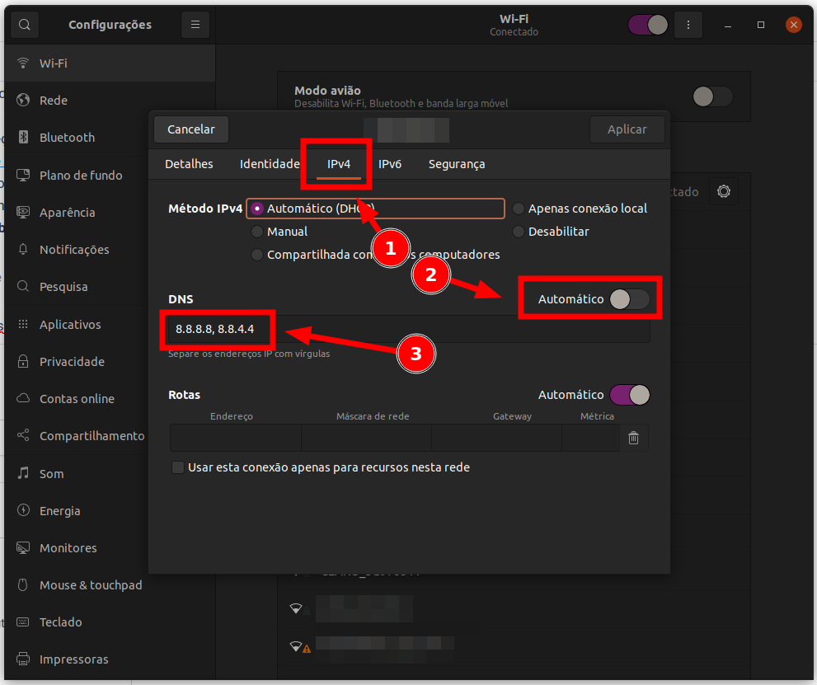The height and width of the screenshot is (685, 817).
Task: Click the Mouse & touchpad icon
Action: 23,584
